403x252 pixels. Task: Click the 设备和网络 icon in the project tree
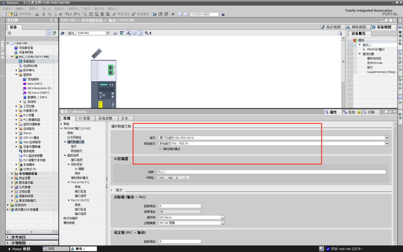tap(16, 52)
